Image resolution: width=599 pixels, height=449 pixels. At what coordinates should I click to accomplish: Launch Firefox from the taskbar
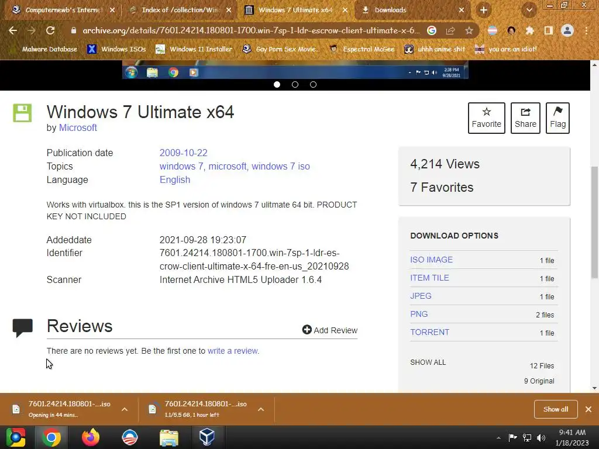(91, 437)
